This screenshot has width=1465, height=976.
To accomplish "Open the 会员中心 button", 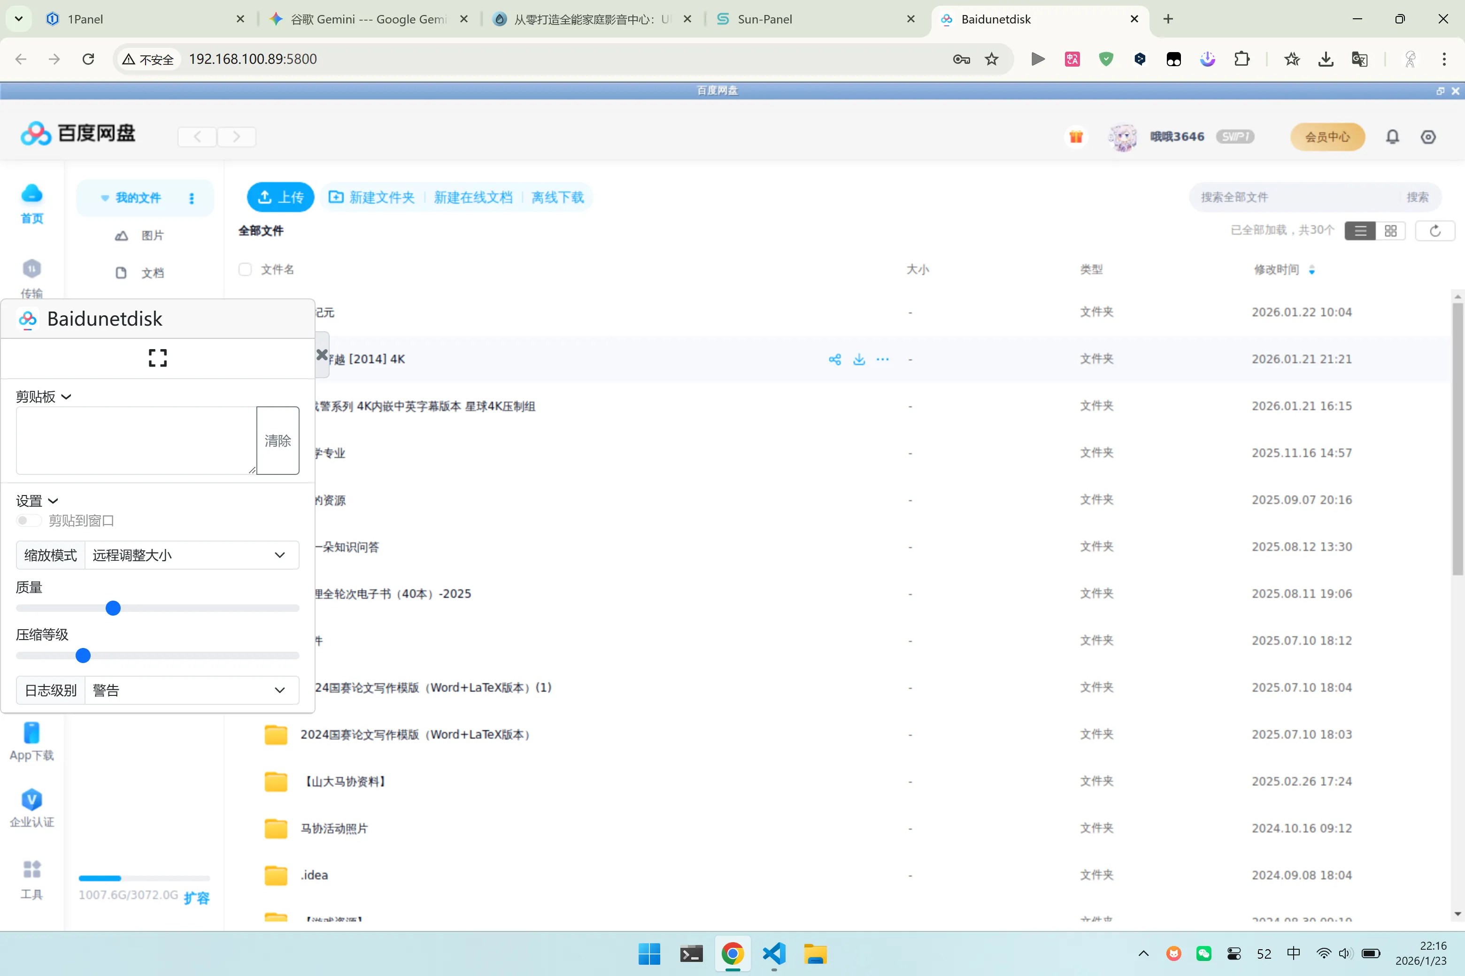I will click(x=1327, y=137).
